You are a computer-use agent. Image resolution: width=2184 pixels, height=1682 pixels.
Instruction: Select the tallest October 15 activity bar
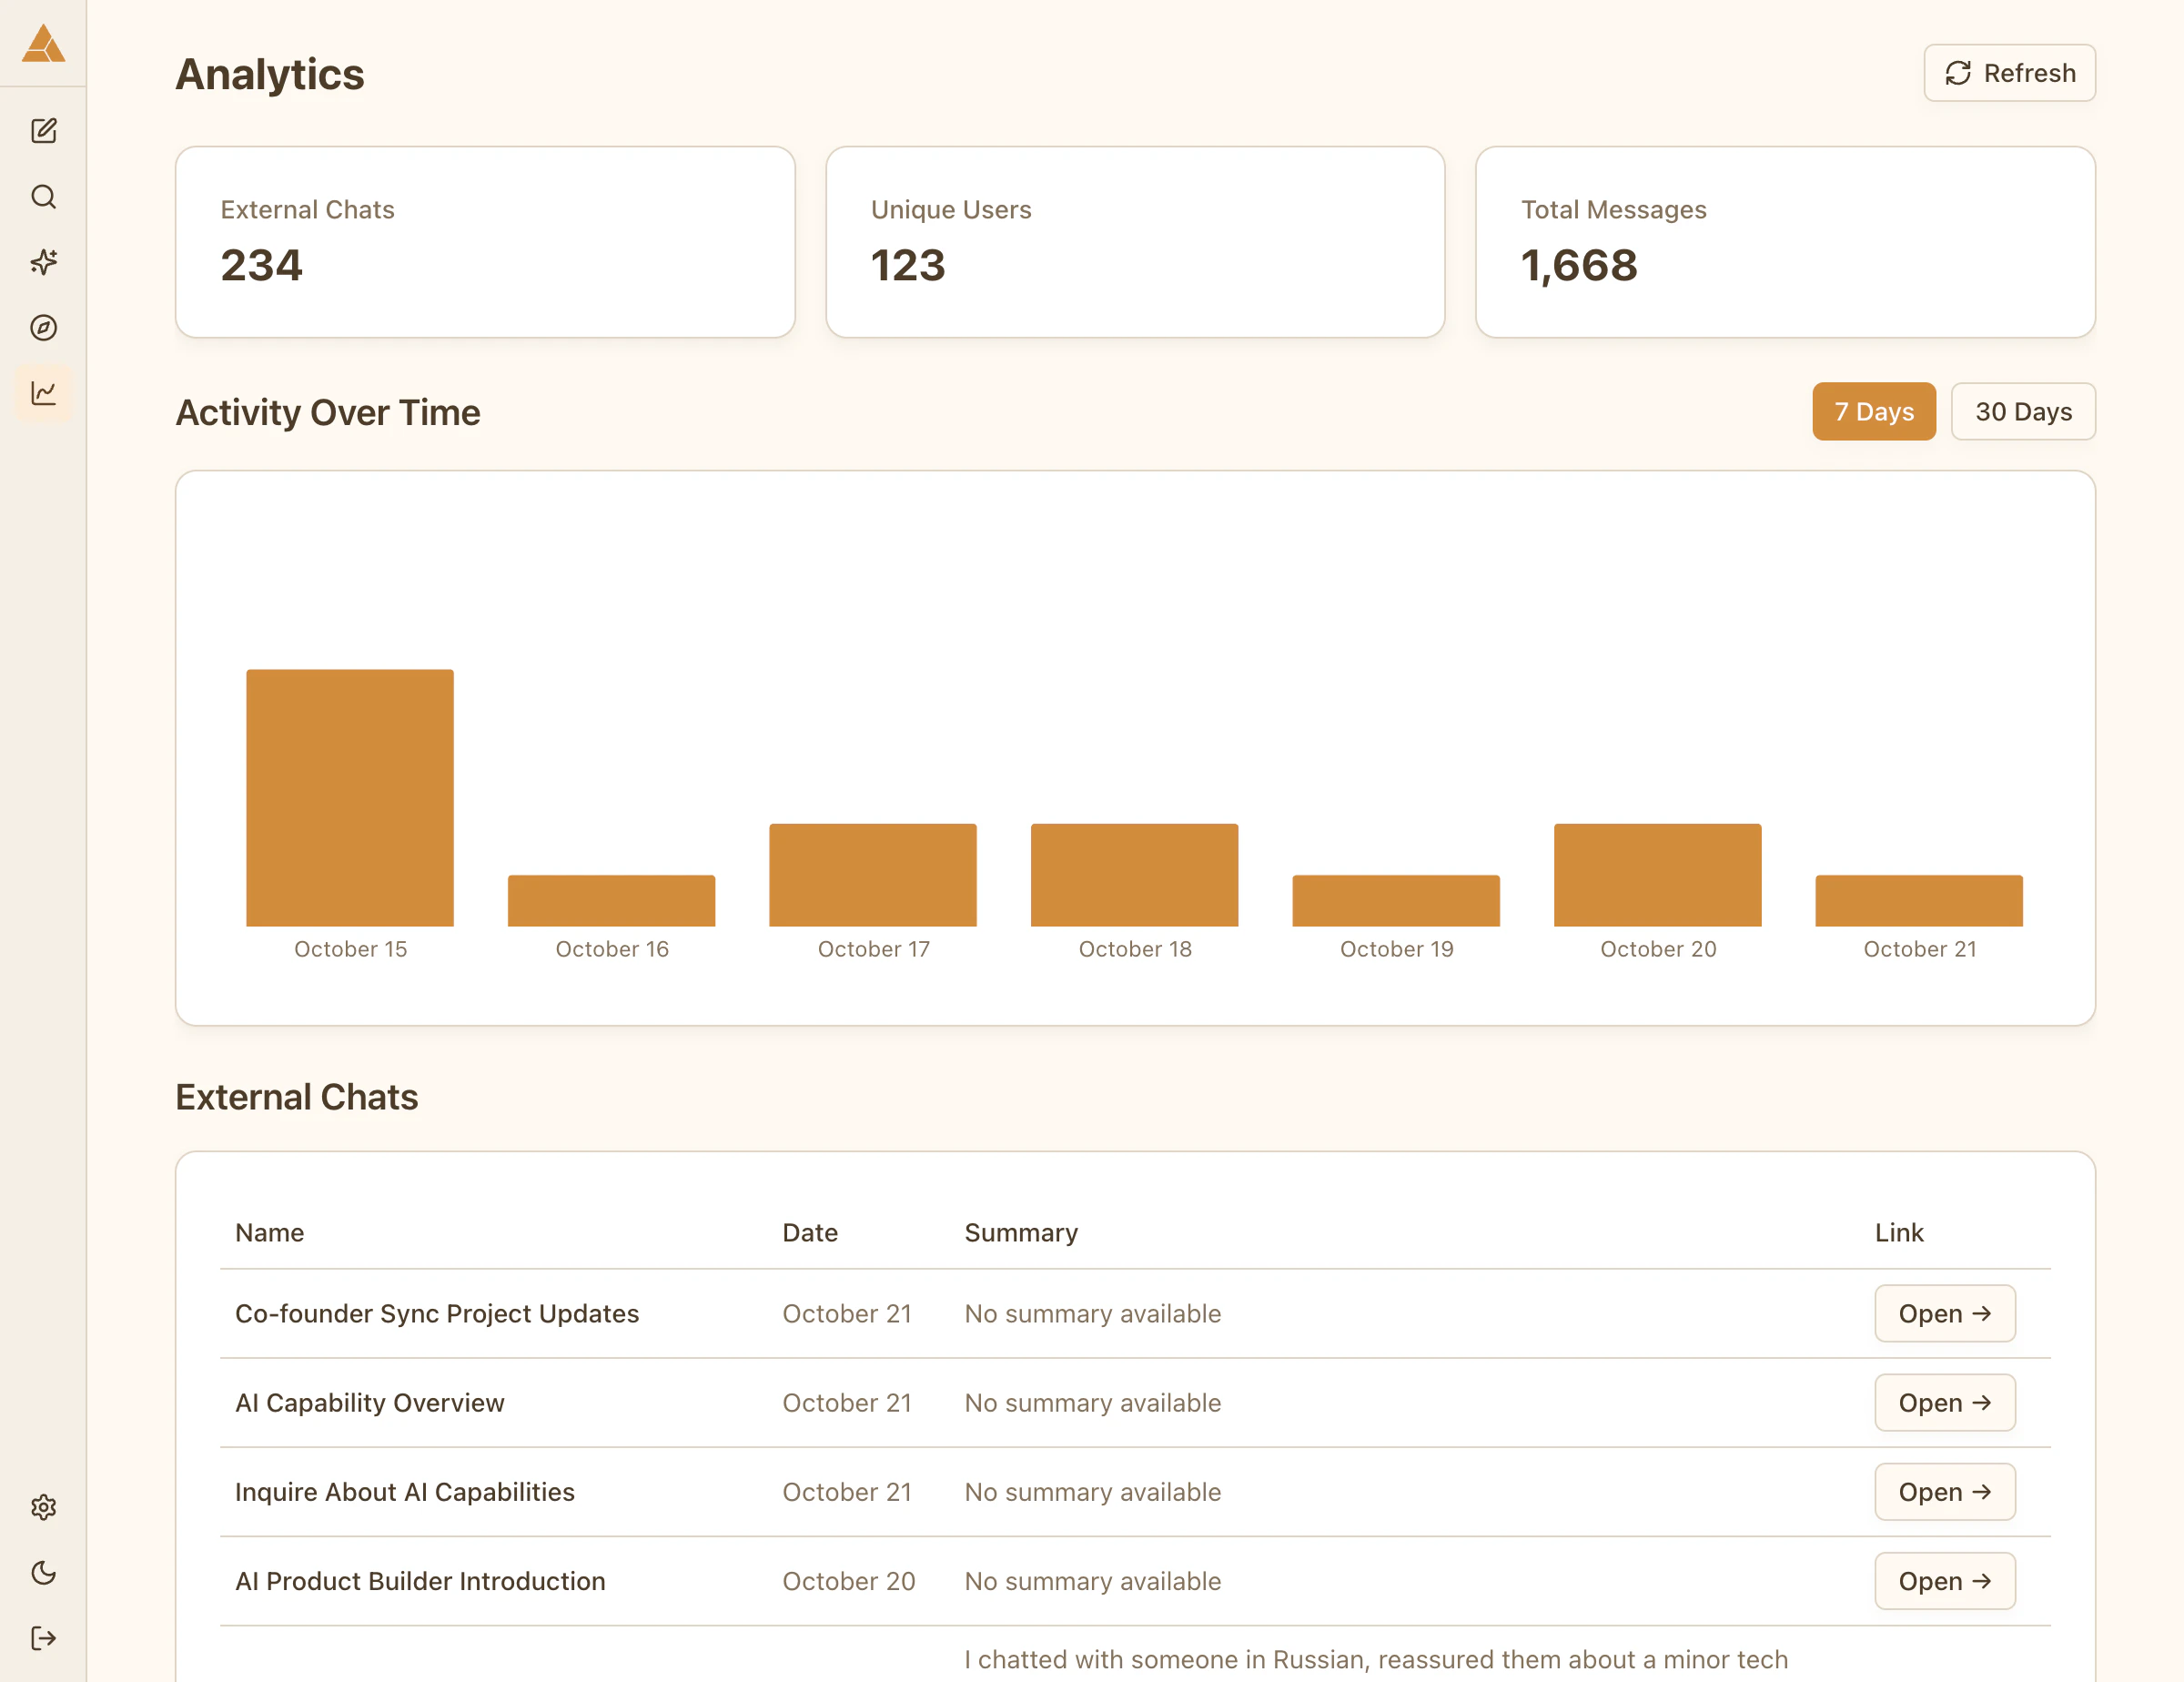coord(349,800)
